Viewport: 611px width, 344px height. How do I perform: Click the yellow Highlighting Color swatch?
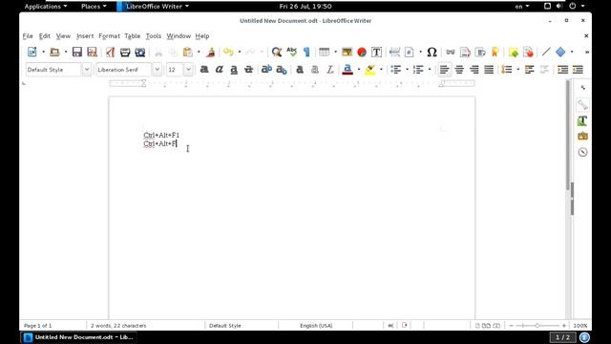tap(369, 70)
